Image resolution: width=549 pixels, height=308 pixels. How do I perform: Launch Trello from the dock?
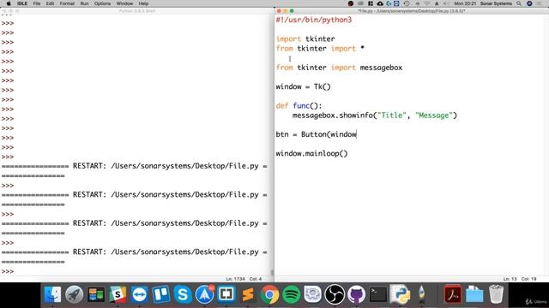coord(161,294)
